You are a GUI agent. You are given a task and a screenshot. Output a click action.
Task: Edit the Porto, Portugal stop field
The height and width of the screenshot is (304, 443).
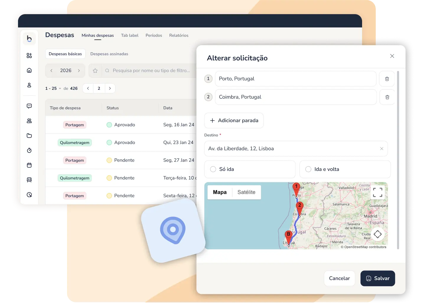point(296,79)
